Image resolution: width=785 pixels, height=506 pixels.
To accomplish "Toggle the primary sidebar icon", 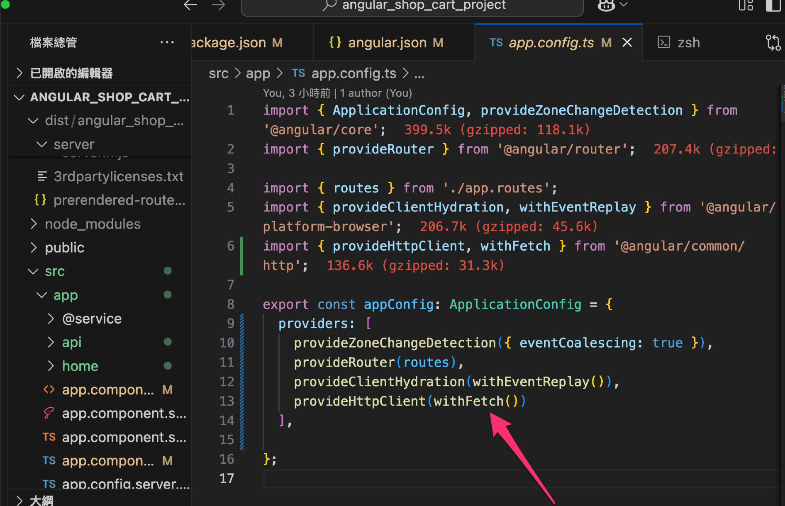I will tap(773, 5).
